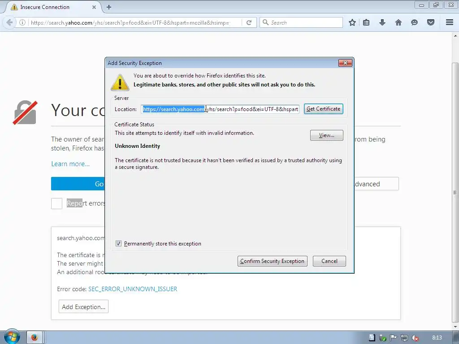Focus the browser address bar

pyautogui.click(x=130, y=22)
